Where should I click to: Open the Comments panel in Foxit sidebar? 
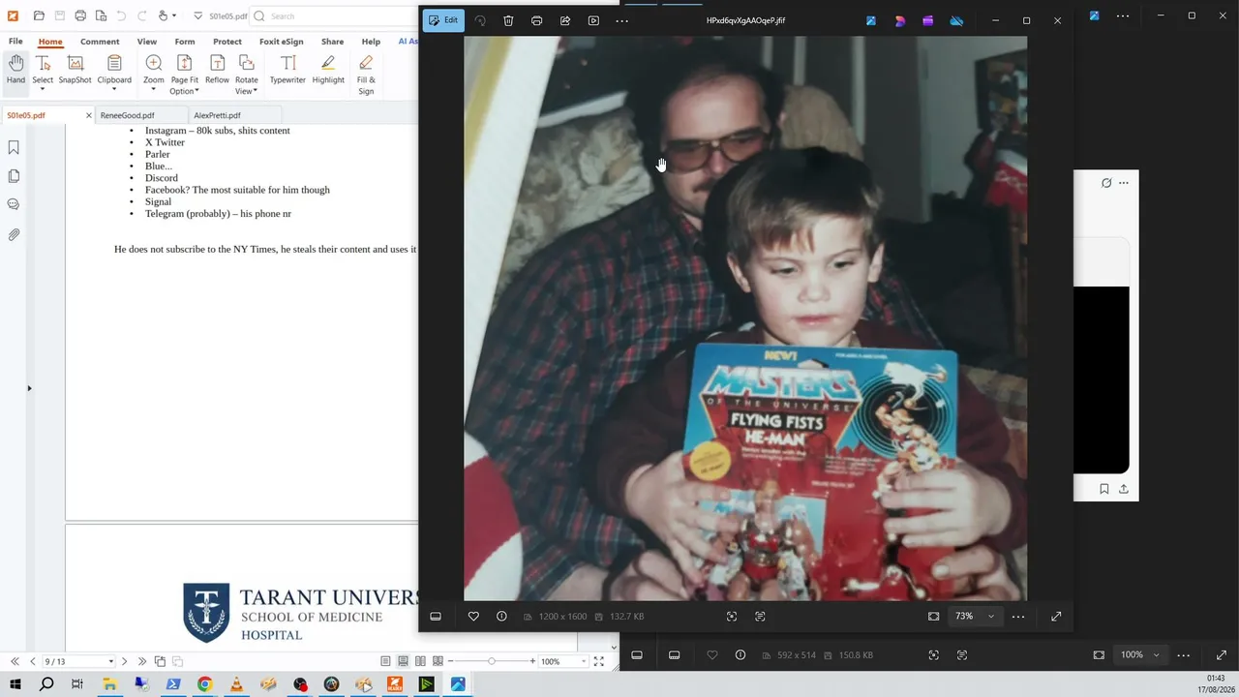tap(14, 204)
